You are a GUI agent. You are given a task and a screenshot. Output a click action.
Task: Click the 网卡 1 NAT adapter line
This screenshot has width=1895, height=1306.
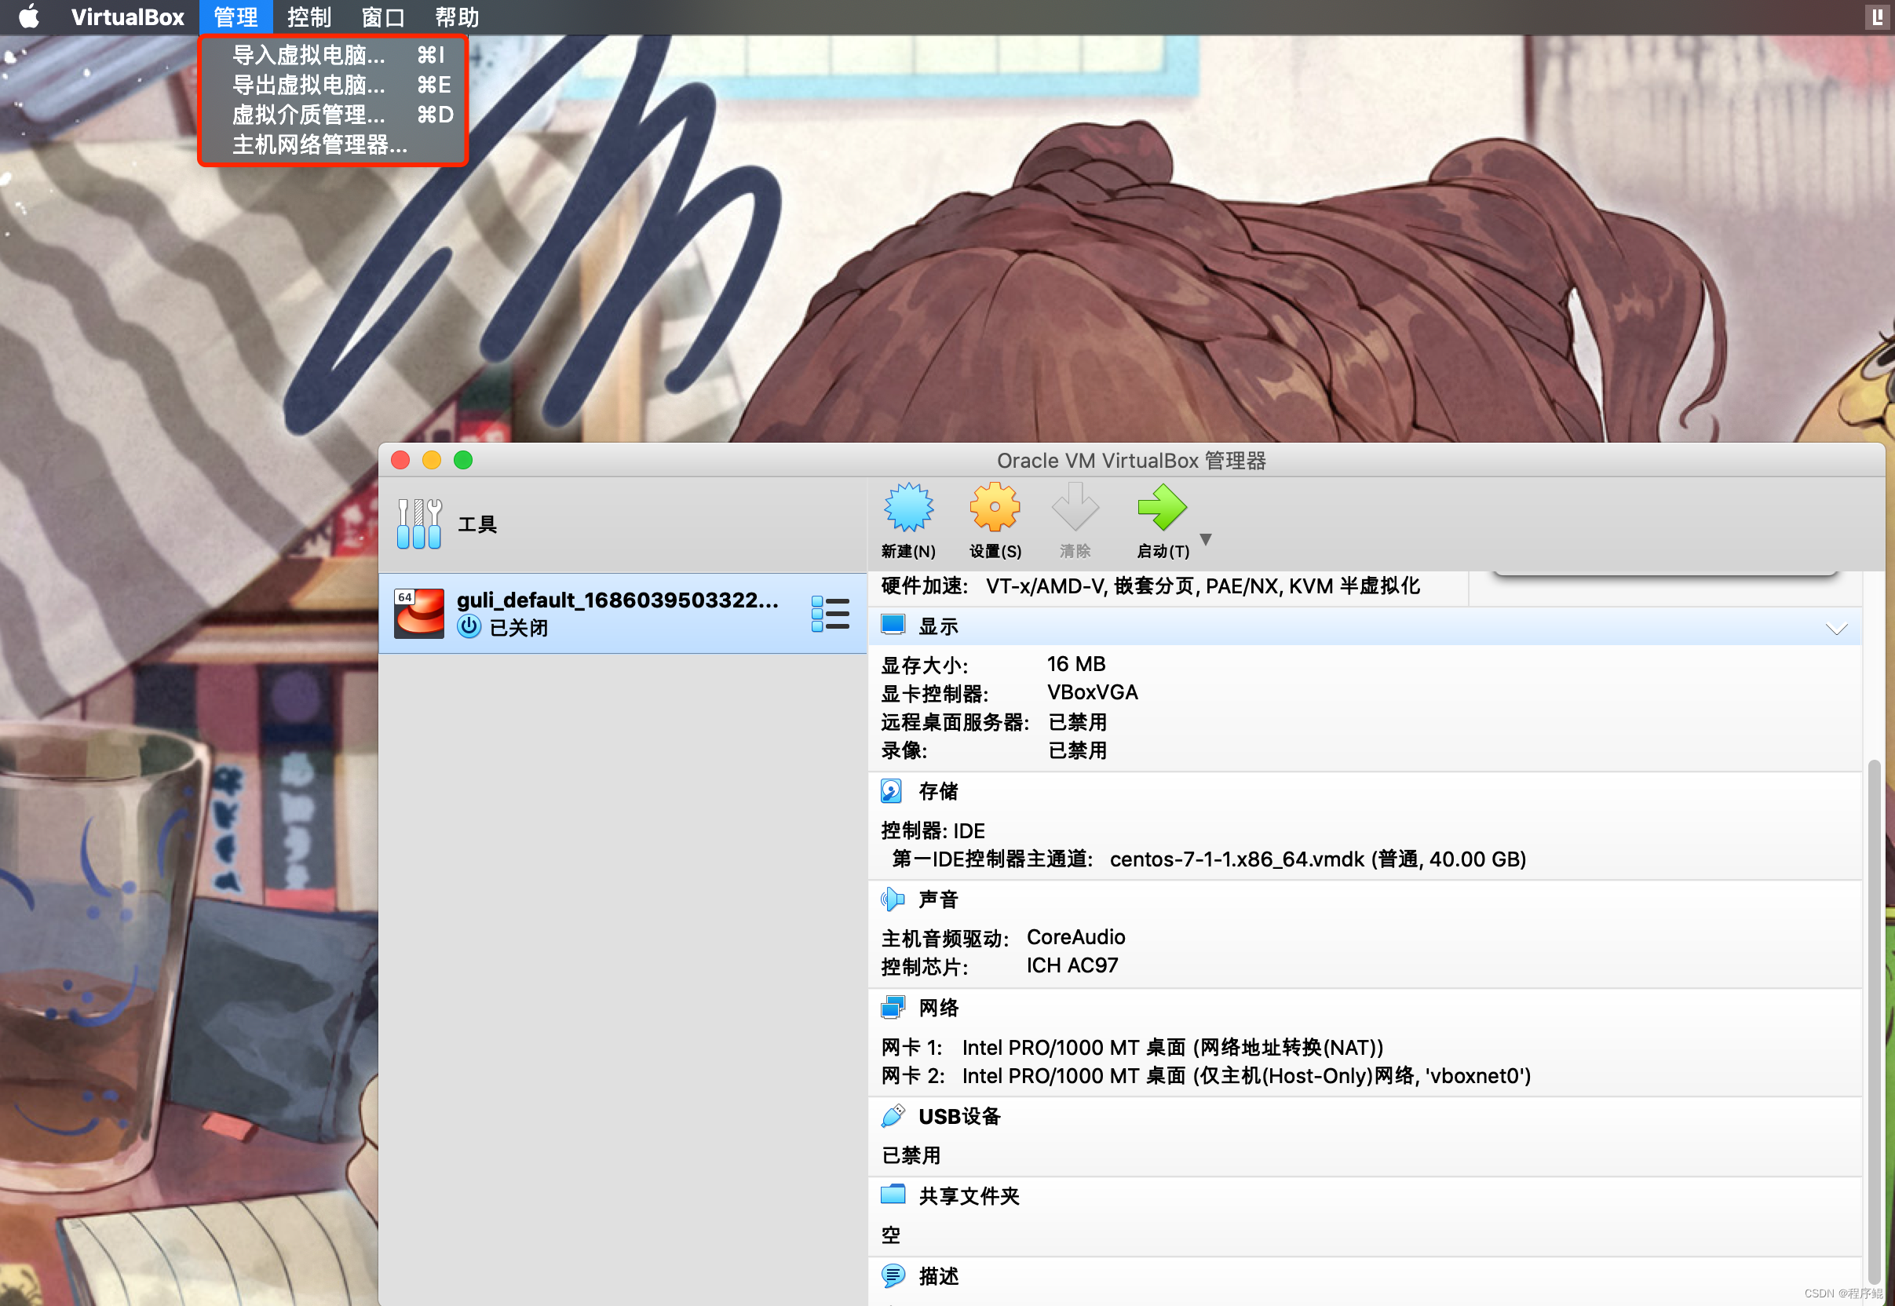click(1133, 1048)
